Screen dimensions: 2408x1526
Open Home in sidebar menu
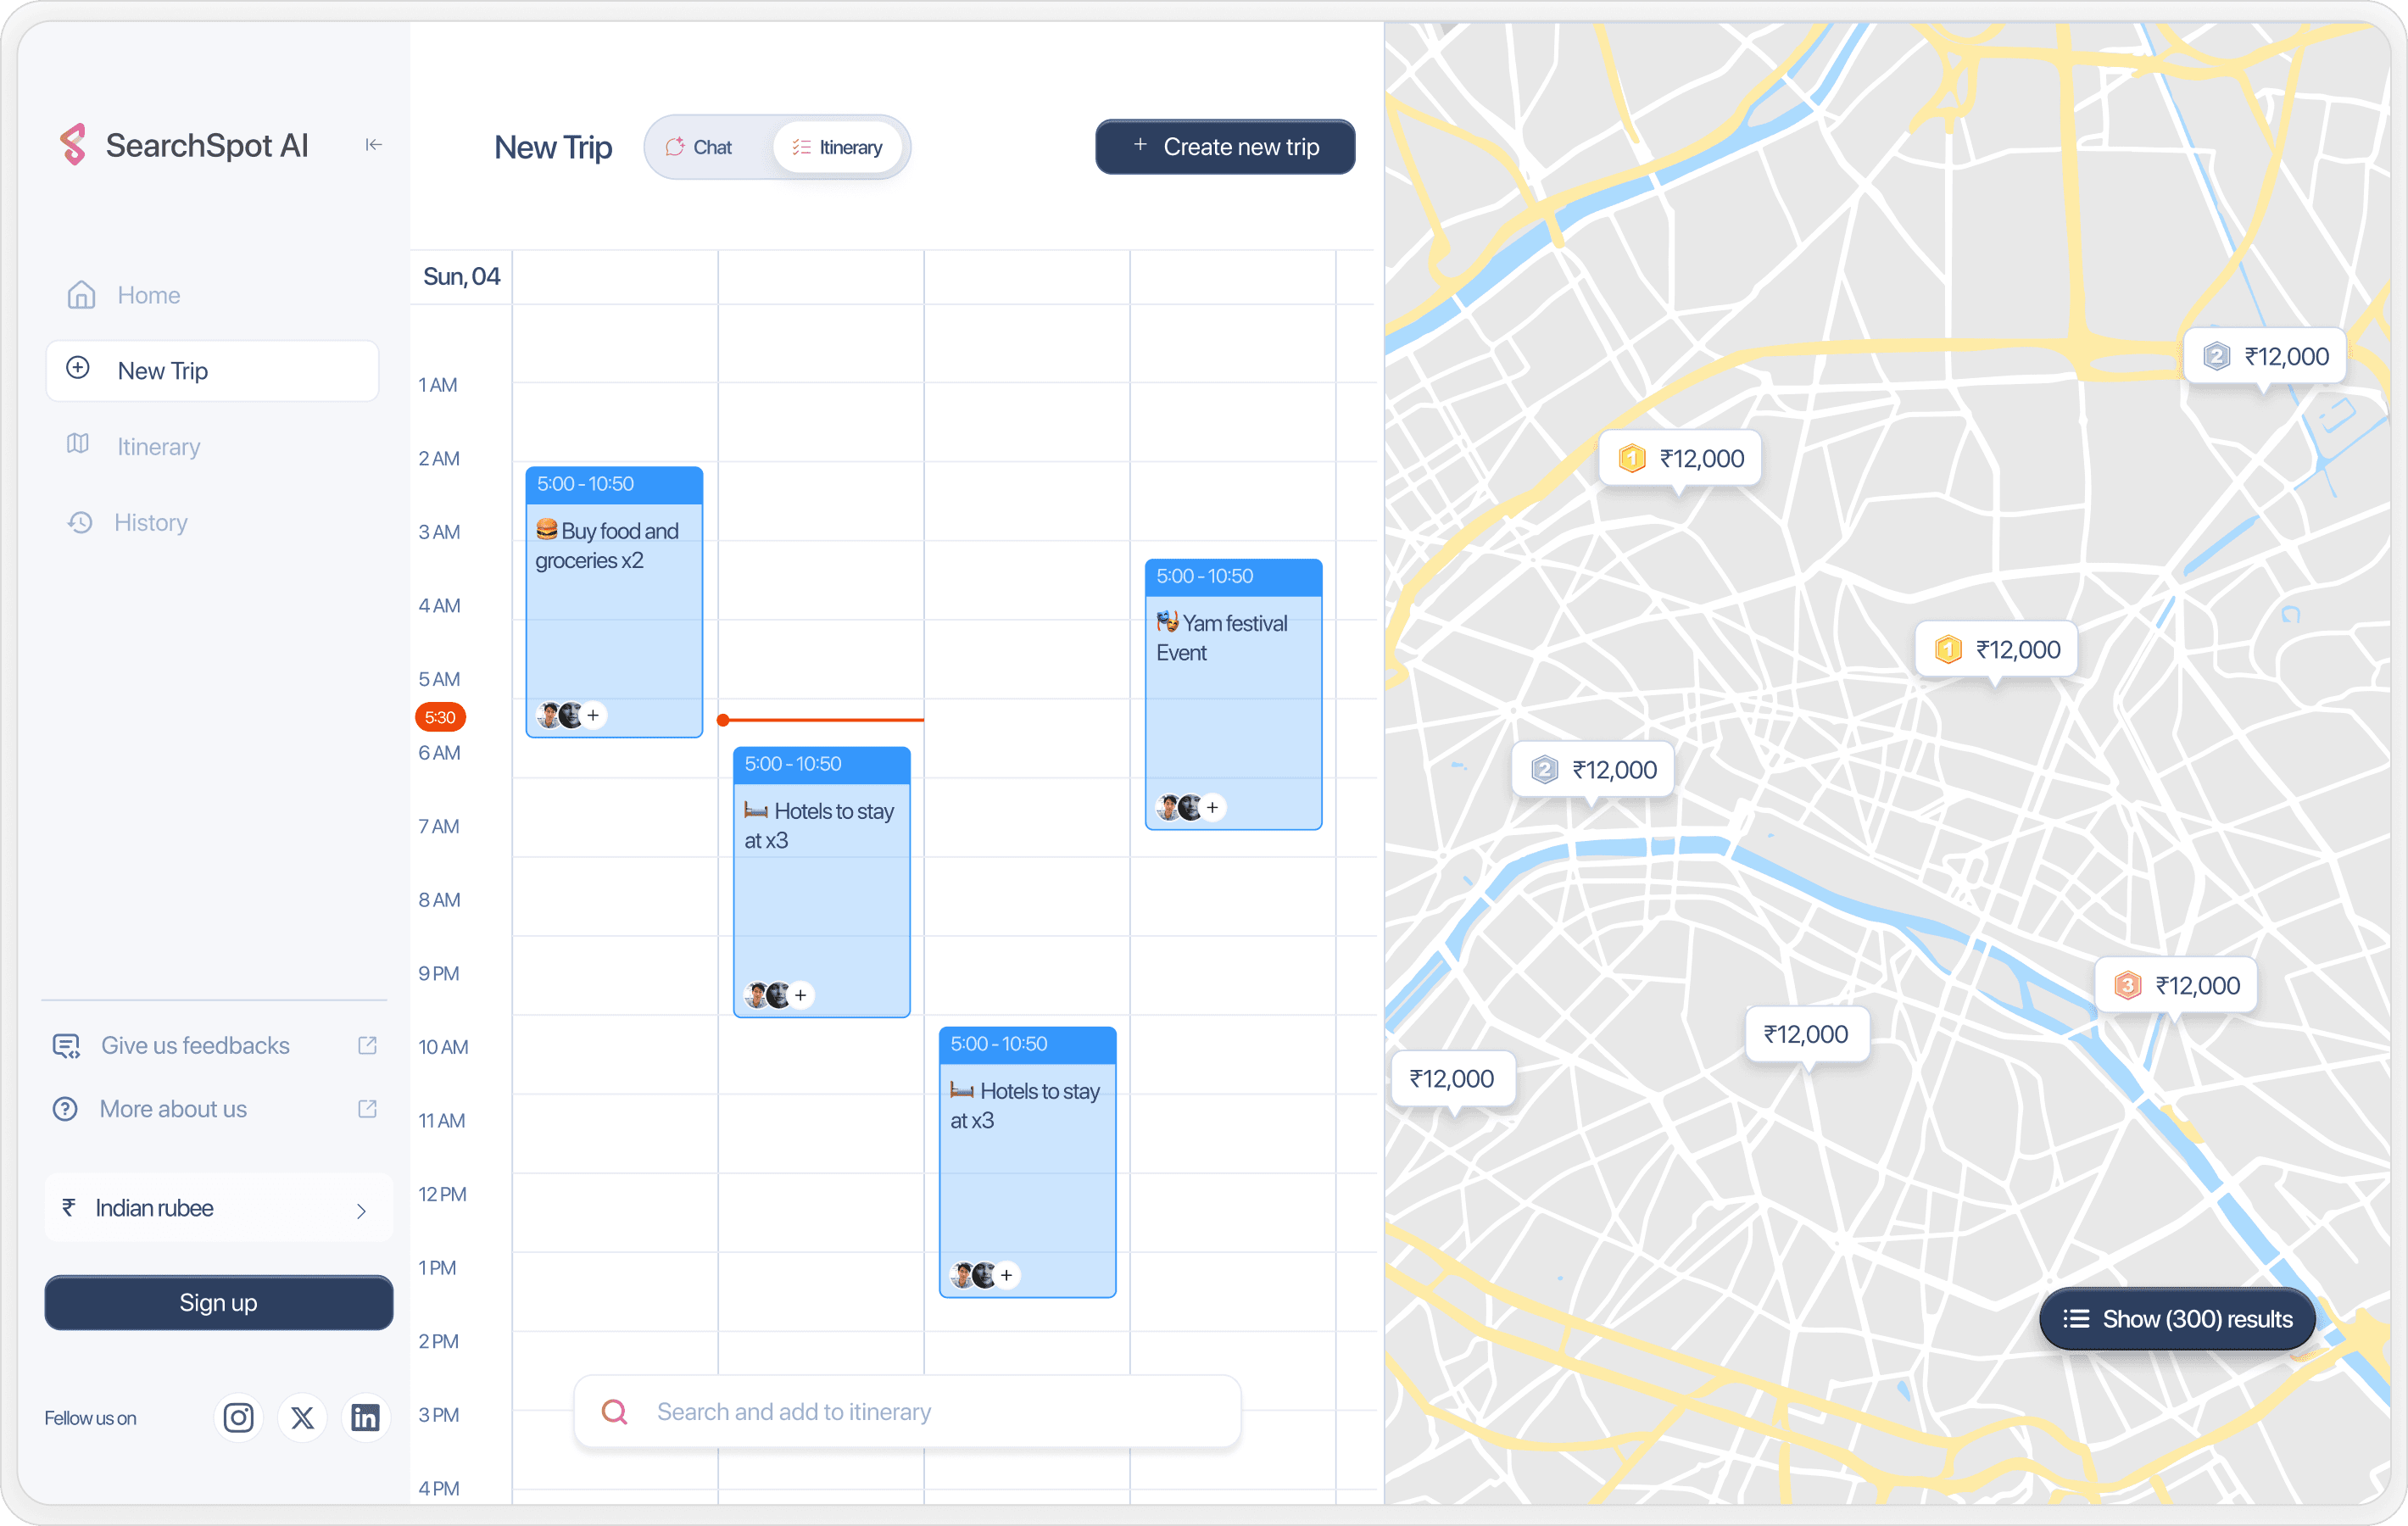148,295
